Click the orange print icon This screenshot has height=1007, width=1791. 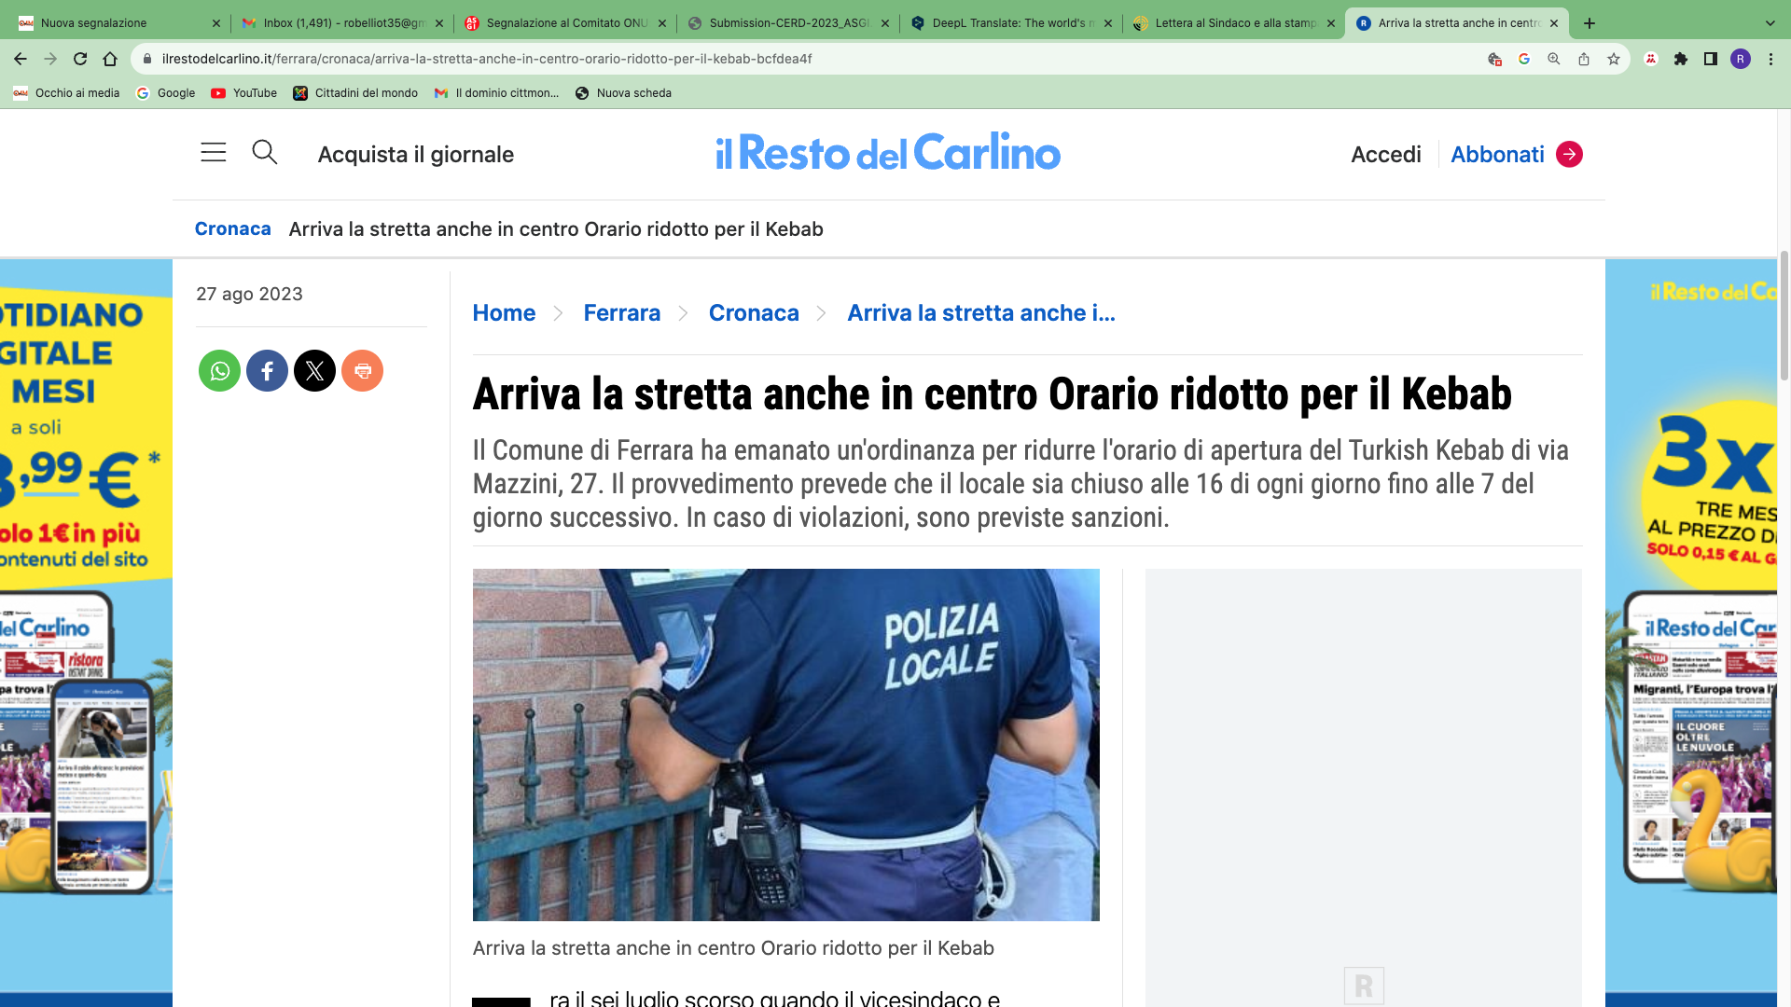(x=362, y=371)
